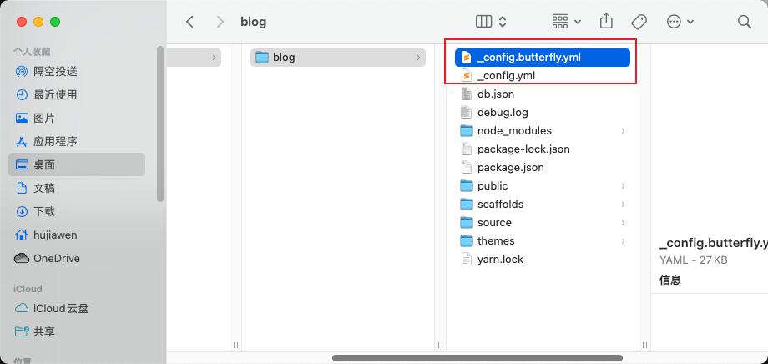Expand public folder chevron
The width and height of the screenshot is (768, 364).
click(x=623, y=185)
